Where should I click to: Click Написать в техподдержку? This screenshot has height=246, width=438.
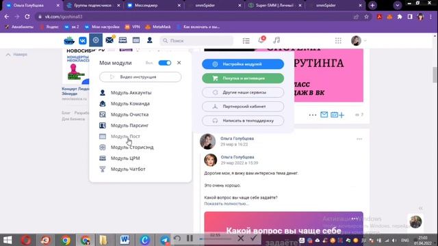coord(243,121)
